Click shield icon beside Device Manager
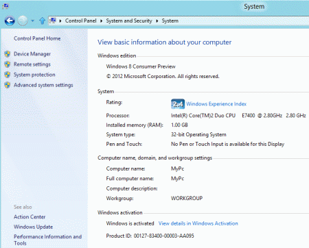 pyautogui.click(x=8, y=54)
